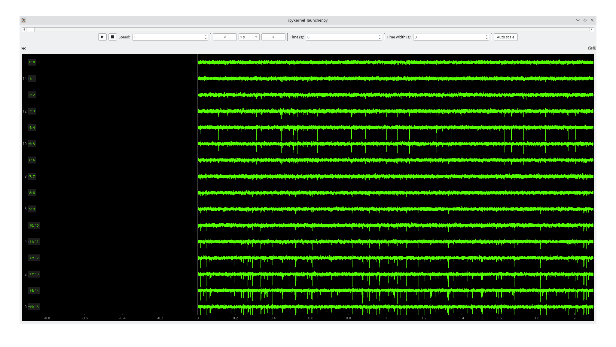Select the rec panel title
The image size is (616, 347).
(23, 48)
